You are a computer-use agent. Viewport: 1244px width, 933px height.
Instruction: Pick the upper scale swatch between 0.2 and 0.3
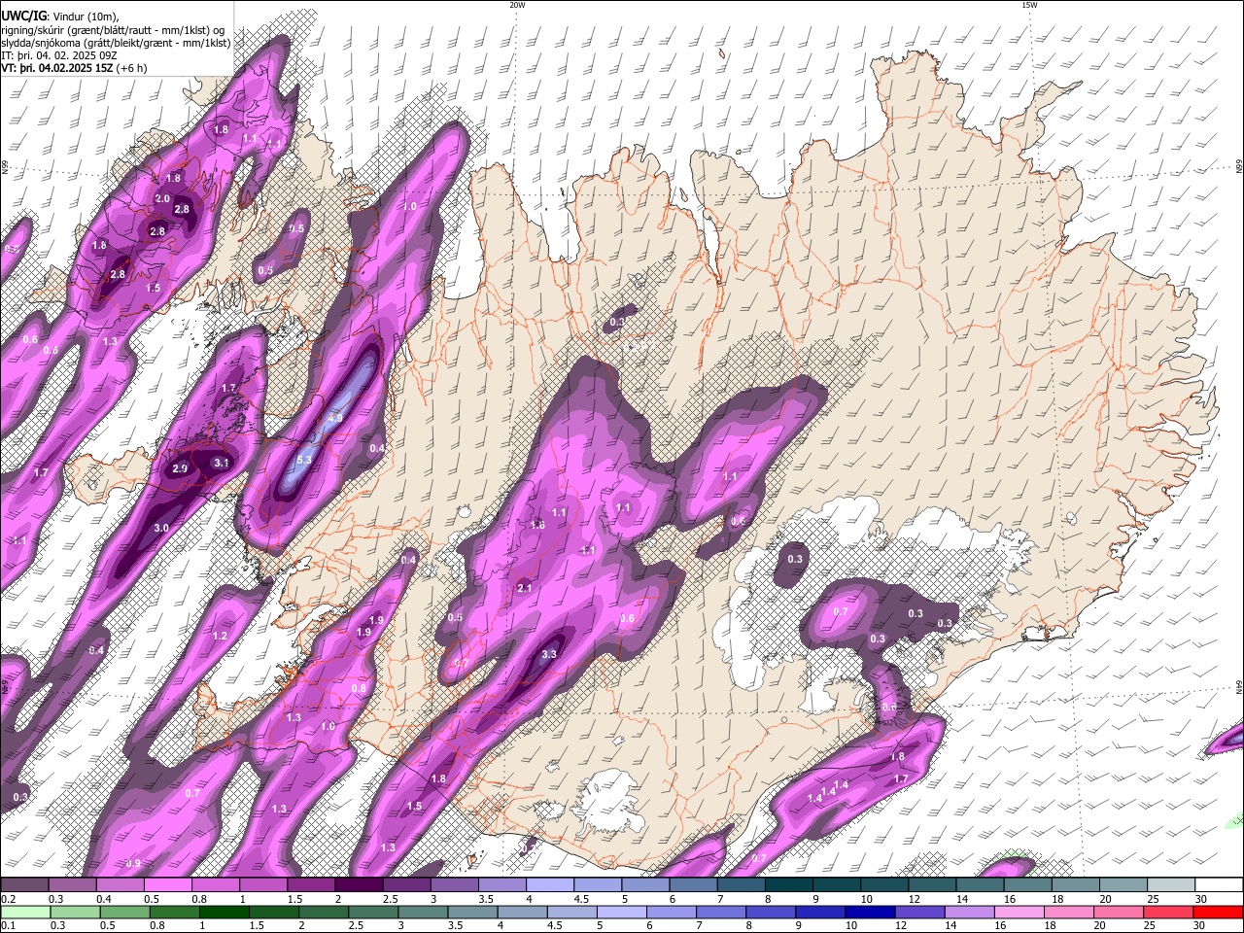click(x=24, y=885)
